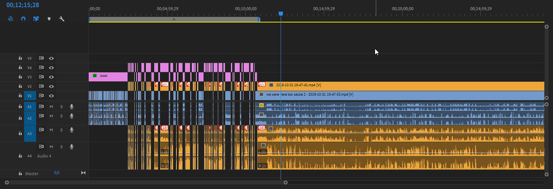553x189 pixels.
Task: Toggle Snap magnet in timeline
Action: coord(23,18)
